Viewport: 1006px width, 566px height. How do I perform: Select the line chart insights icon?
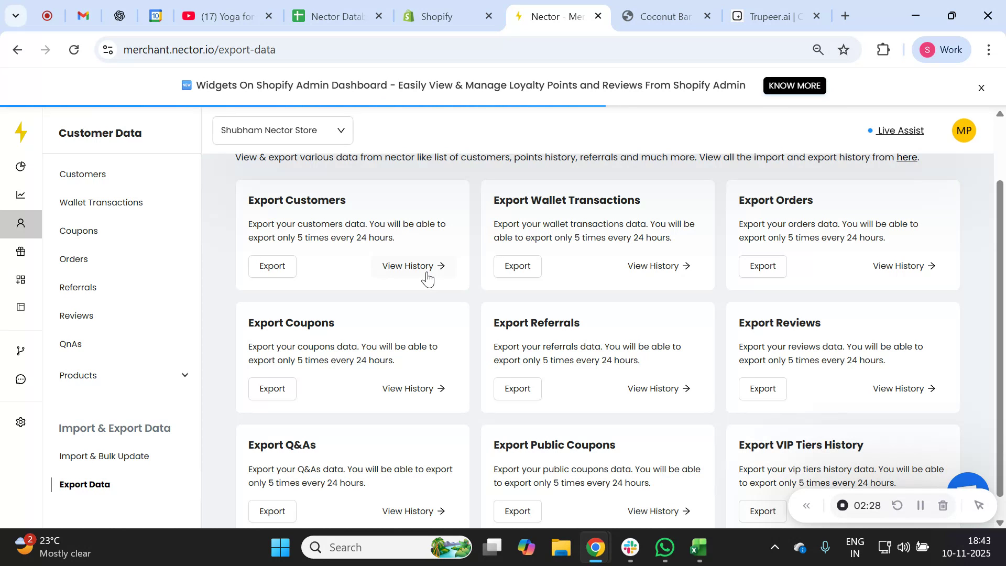pyautogui.click(x=21, y=194)
